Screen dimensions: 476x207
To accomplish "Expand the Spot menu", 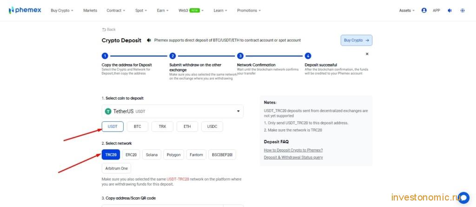I will [x=141, y=10].
